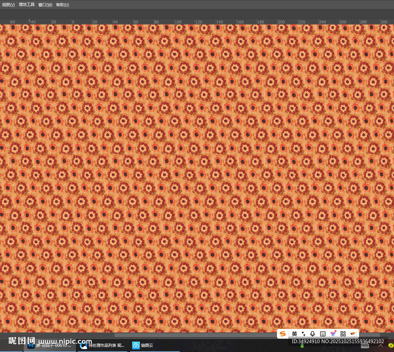Toggle the 英 input language mode

pyautogui.click(x=294, y=334)
